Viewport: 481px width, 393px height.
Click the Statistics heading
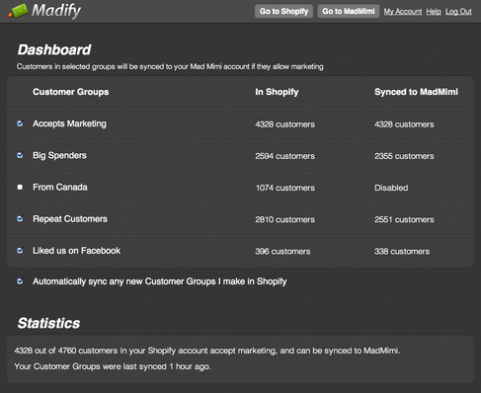click(x=48, y=323)
